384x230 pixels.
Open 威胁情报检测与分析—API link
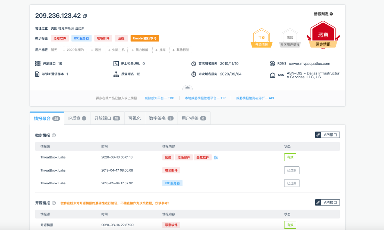(x=255, y=98)
